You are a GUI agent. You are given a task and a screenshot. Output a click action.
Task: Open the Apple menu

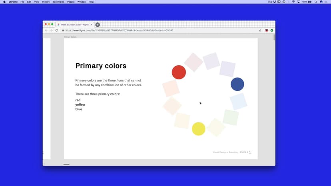click(4, 2)
